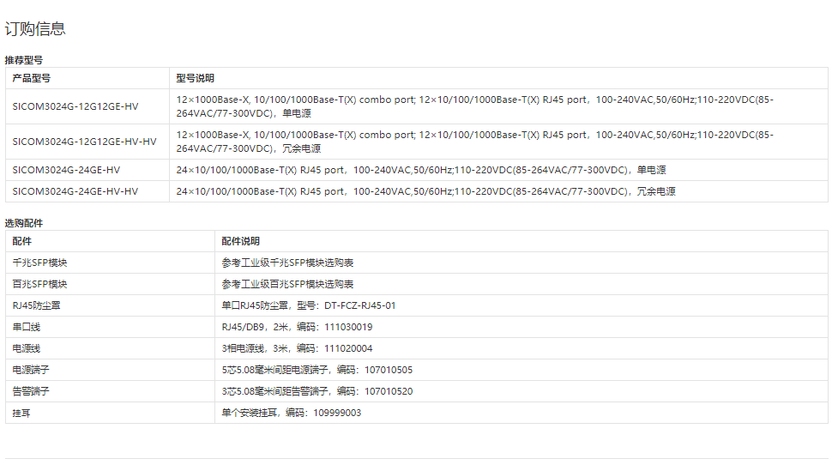Click the RJ45防尘罩 accessory name cell

point(36,305)
